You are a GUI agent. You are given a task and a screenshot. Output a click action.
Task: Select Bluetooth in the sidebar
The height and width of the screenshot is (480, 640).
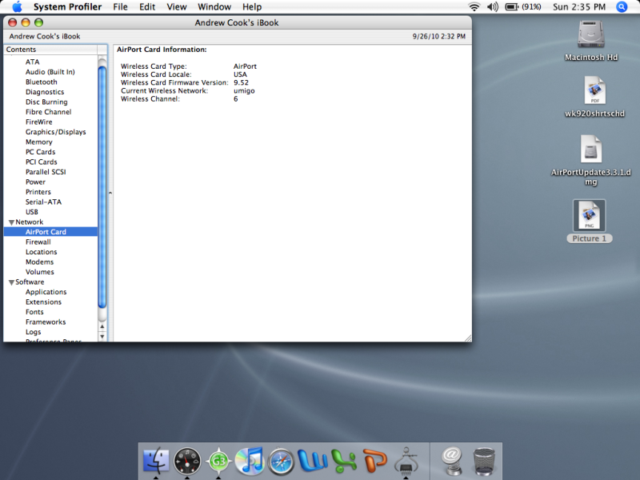coord(42,82)
